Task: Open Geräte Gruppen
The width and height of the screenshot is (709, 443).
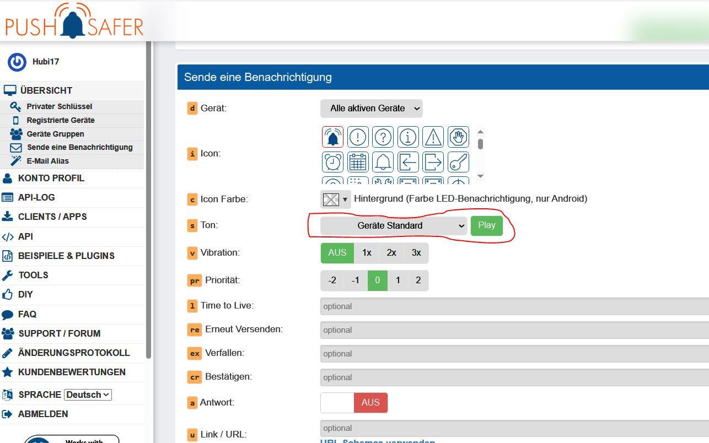Action: pyautogui.click(x=56, y=134)
